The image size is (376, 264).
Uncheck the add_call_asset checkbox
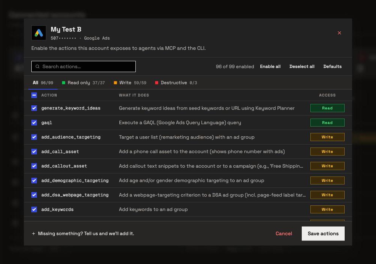34,152
